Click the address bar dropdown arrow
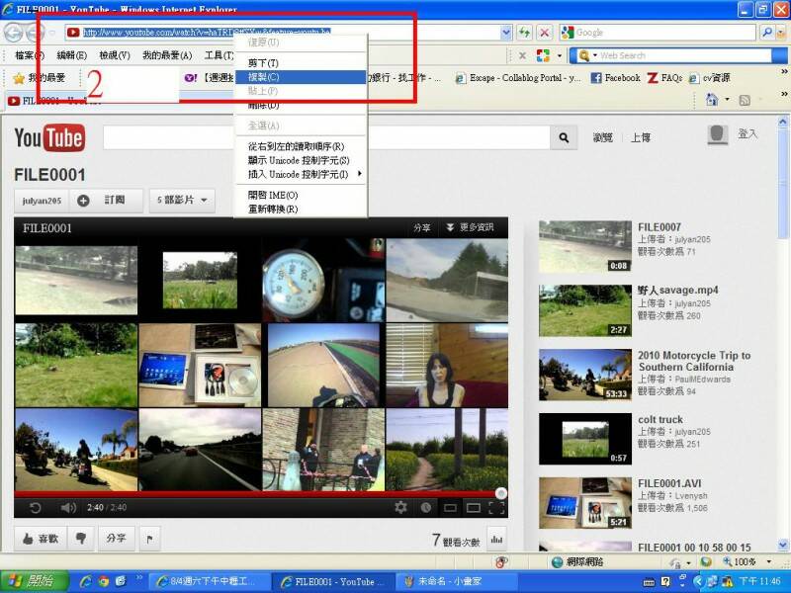 506,33
